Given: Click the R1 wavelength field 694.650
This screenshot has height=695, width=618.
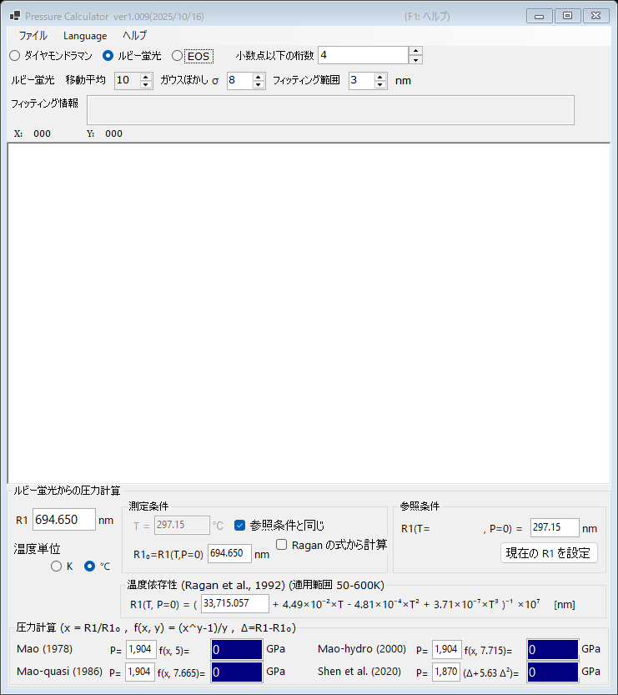Looking at the screenshot, I should tap(64, 520).
